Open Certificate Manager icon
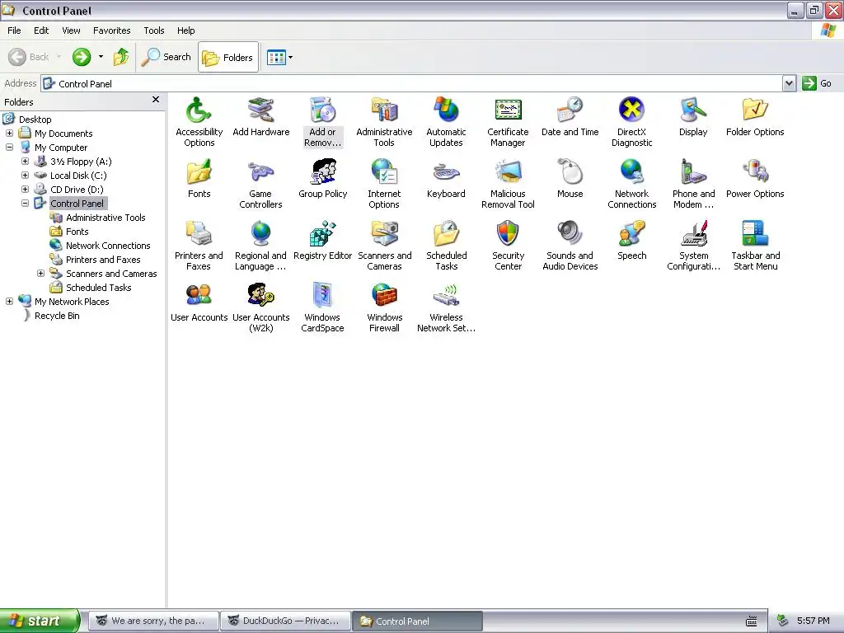Viewport: 844px width, 633px height. [x=508, y=122]
